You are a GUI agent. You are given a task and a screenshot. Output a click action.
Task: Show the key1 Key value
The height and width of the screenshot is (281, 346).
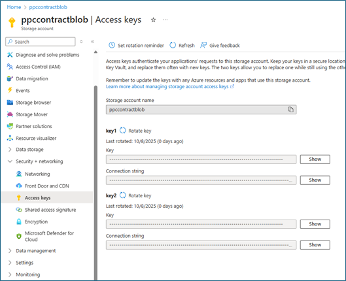click(x=315, y=159)
